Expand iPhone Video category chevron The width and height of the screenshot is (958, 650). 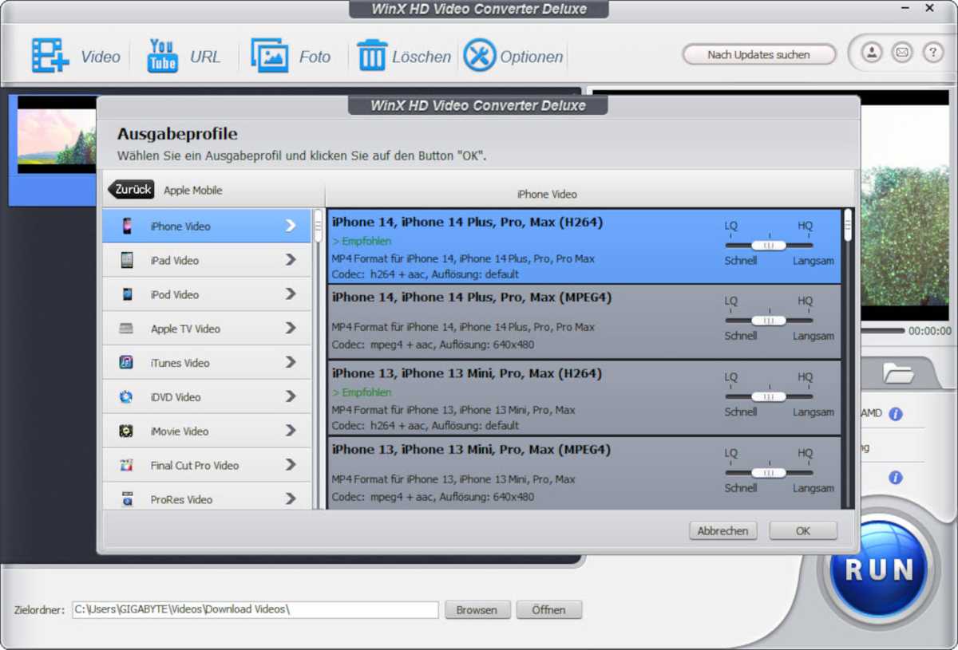pos(291,227)
